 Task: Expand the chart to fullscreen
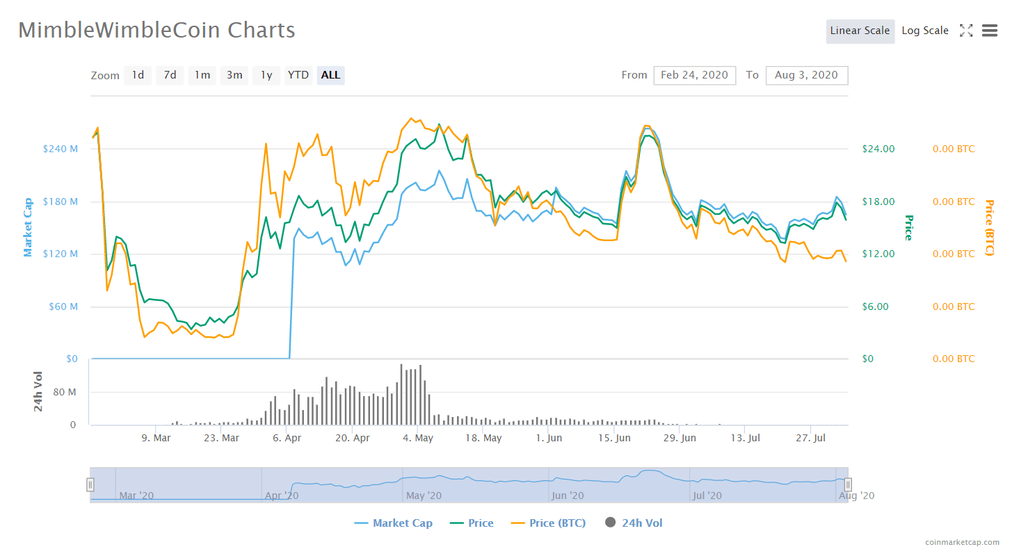coord(966,31)
